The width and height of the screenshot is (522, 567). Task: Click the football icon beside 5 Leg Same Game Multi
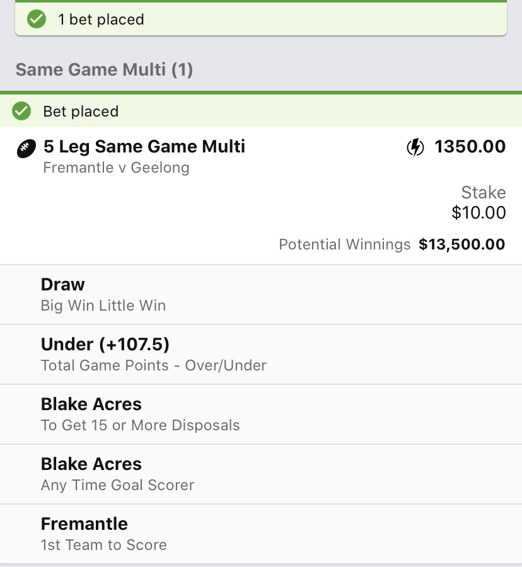[x=26, y=148]
